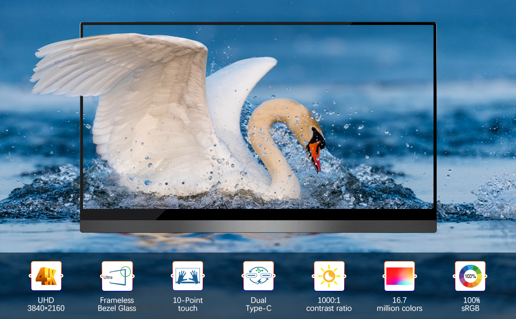Click the "Dual Type-C" label text
The image size is (516, 319).
[x=259, y=304]
